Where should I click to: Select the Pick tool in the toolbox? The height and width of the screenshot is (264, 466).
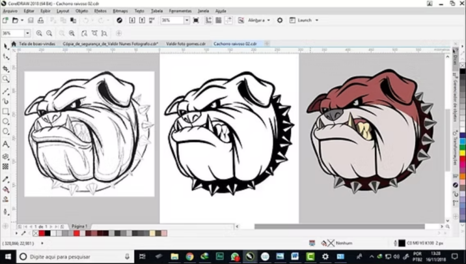point(6,47)
